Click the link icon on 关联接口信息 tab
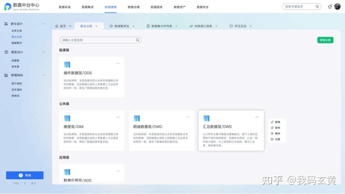This screenshot has width=345, height=194. pyautogui.click(x=191, y=26)
